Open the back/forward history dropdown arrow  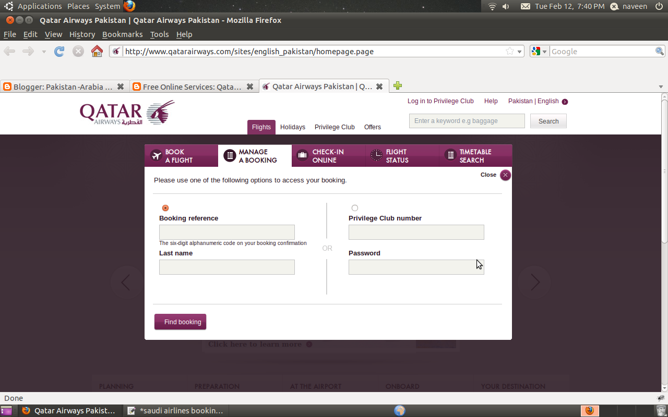tap(44, 52)
